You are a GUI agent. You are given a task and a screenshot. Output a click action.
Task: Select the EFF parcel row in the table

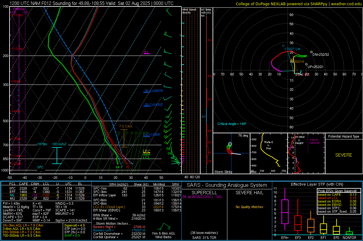(47, 192)
